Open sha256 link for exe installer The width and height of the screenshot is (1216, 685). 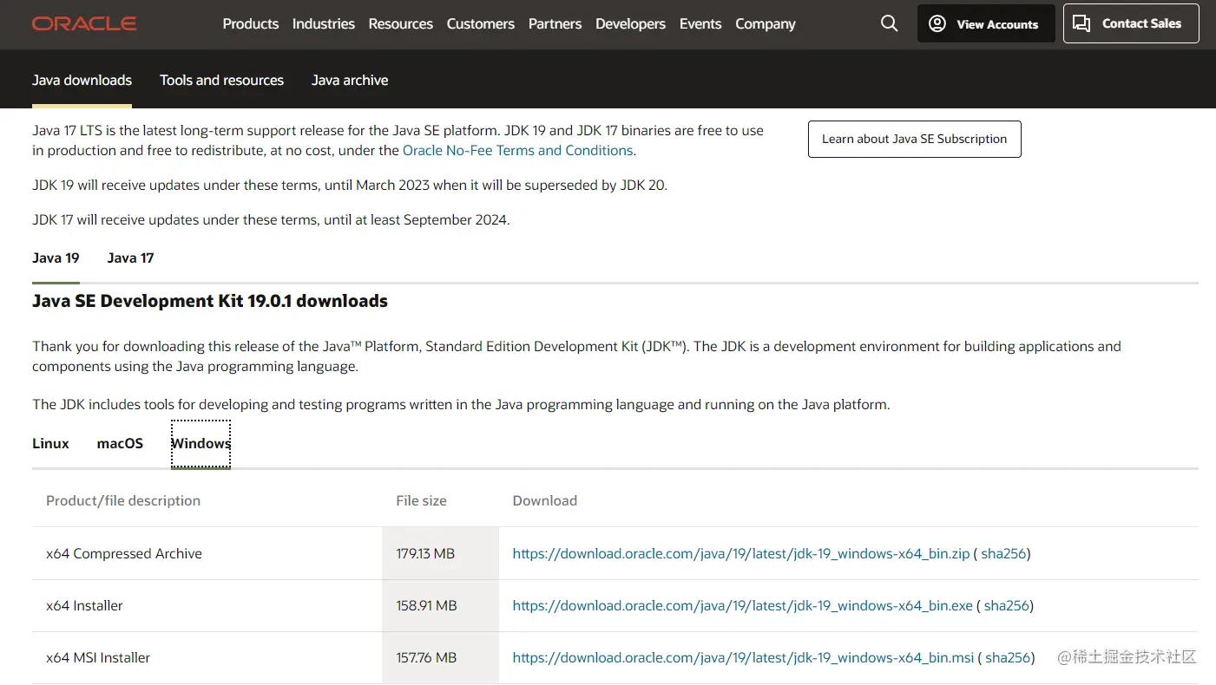click(1007, 605)
